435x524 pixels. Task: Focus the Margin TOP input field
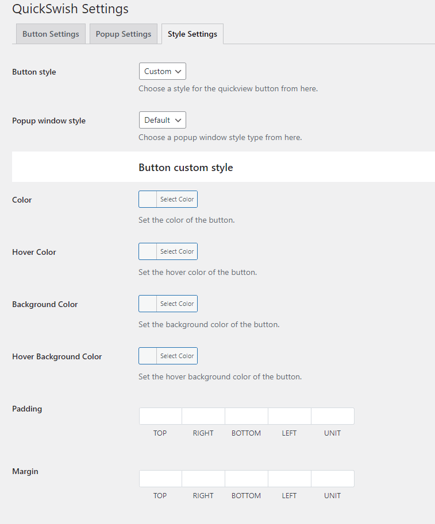161,479
